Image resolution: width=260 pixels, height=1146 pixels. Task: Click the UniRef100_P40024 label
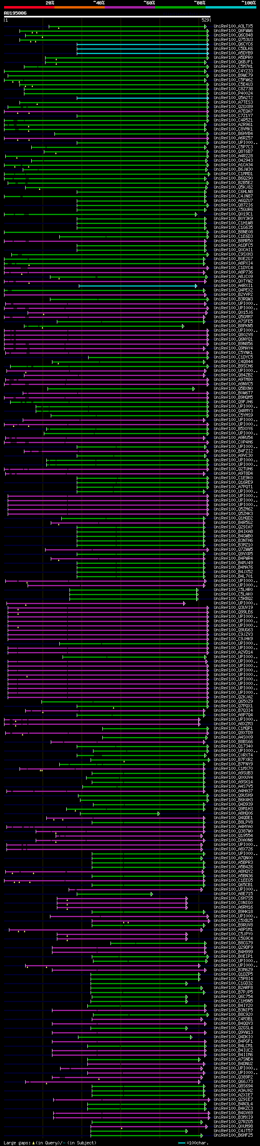point(233,94)
